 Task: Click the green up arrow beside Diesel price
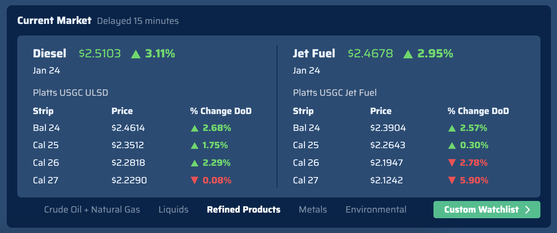pos(136,54)
